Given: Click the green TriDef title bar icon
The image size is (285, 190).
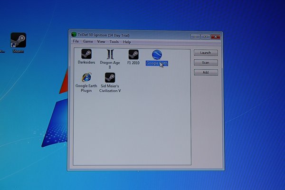Looking at the screenshot, I should (x=74, y=34).
